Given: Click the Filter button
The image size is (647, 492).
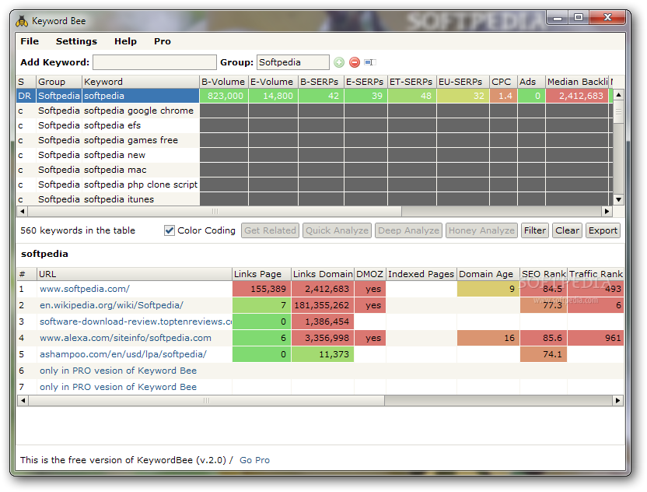Looking at the screenshot, I should [535, 230].
